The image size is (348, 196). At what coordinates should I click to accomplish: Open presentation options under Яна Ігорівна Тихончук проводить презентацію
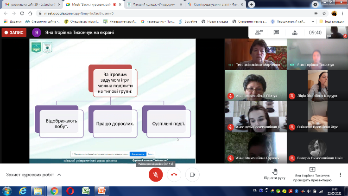[312, 175]
